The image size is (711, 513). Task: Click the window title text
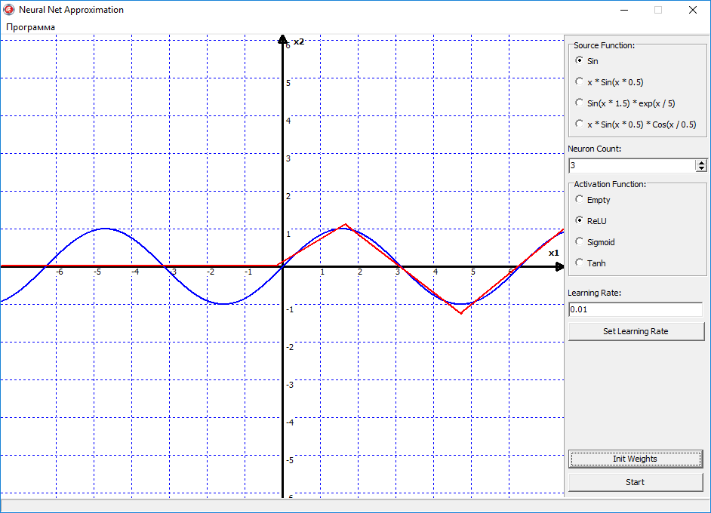pyautogui.click(x=71, y=10)
